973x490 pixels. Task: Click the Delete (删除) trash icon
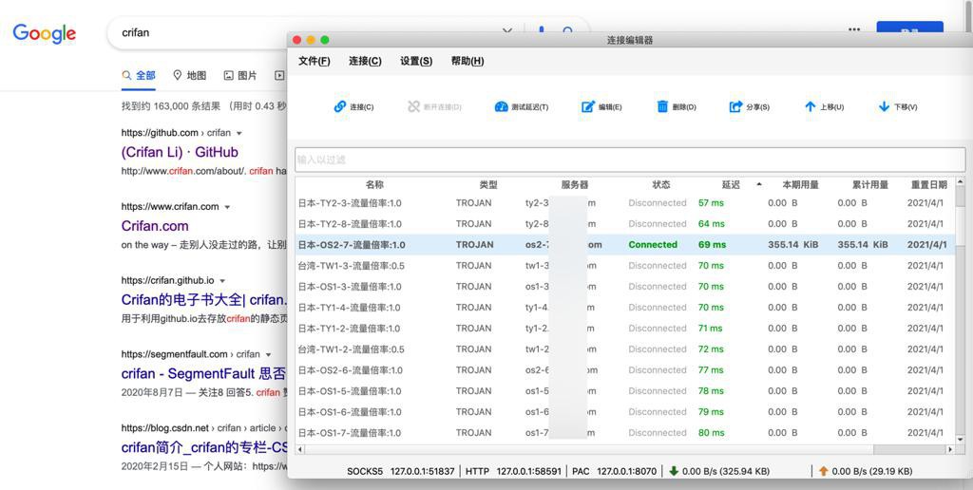coord(662,106)
